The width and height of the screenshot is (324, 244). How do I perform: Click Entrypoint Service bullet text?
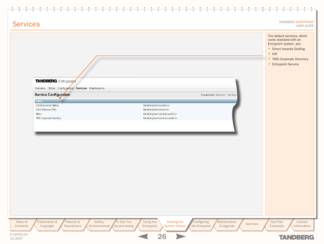[x=285, y=64]
